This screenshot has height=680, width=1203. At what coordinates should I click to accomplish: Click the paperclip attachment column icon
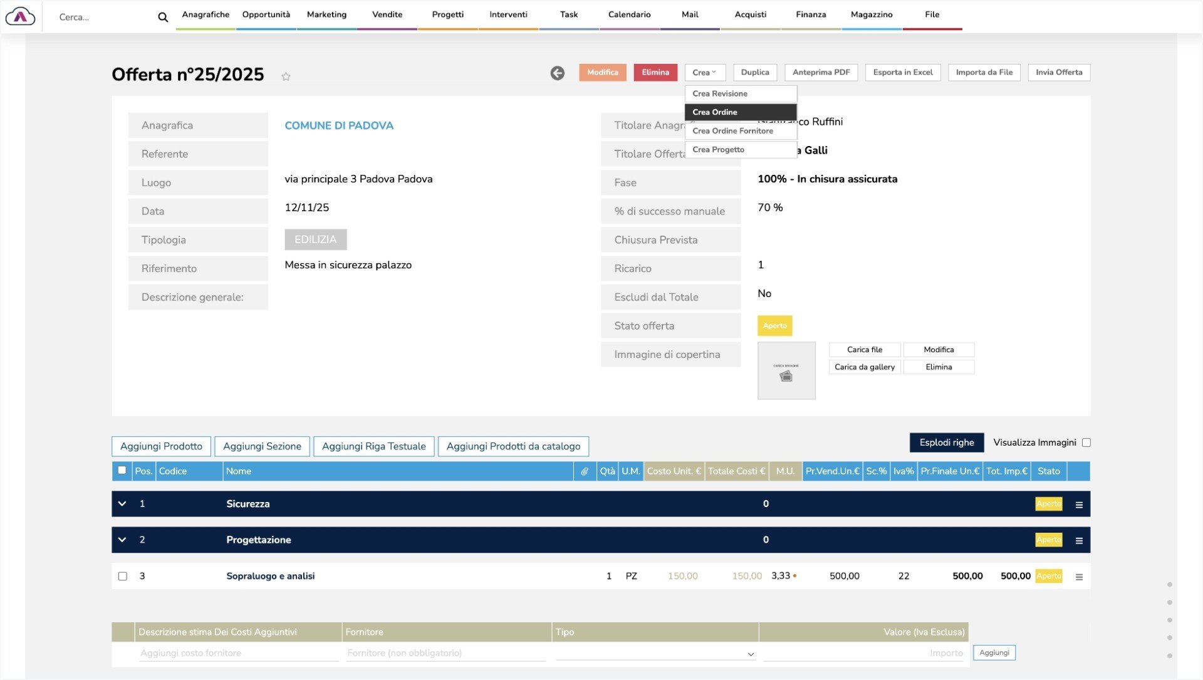click(584, 471)
